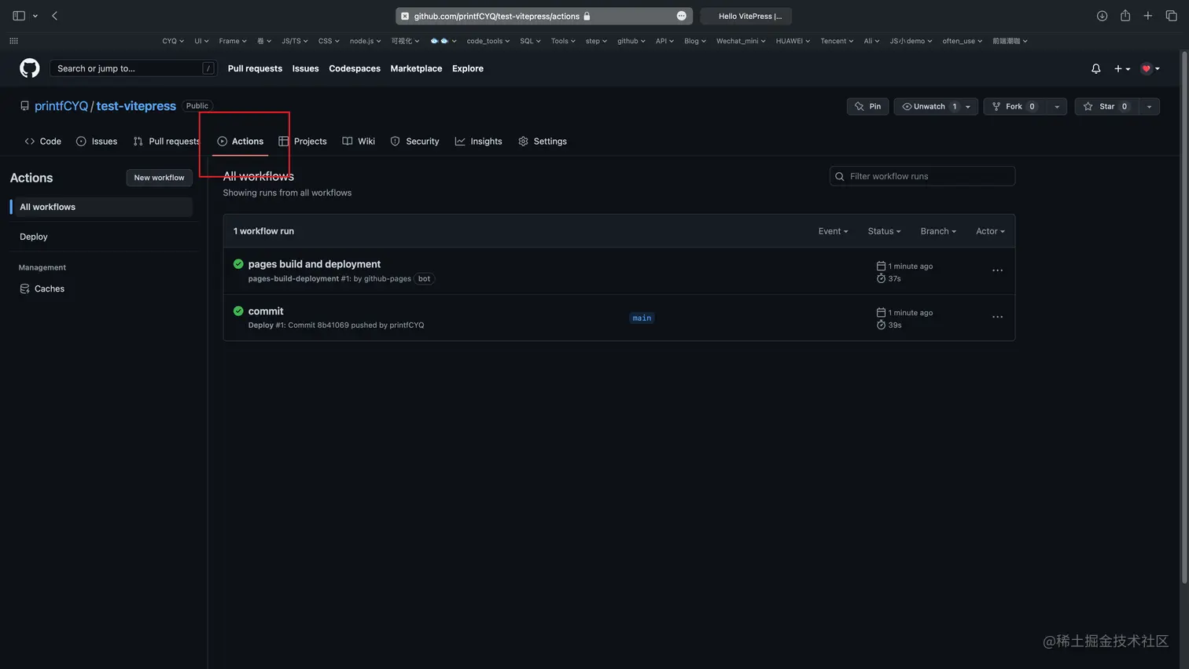Expand the Fork dropdown arrow
Image resolution: width=1189 pixels, height=669 pixels.
pos(1057,106)
